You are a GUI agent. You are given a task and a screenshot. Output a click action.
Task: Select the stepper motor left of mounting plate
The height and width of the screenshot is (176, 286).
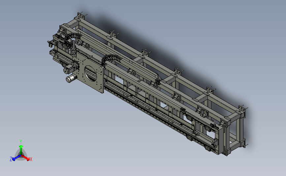(69, 69)
